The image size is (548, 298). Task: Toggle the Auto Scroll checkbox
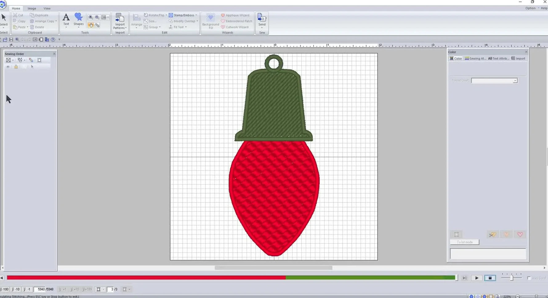tap(529, 278)
